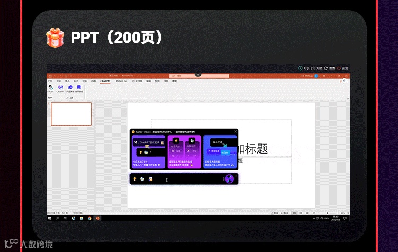This screenshot has height=252, width=398.
Task: Collapse the ribbon with the small chevron
Action: pyautogui.click(x=348, y=98)
